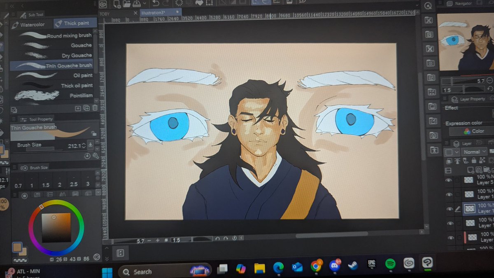The image size is (494, 278).
Task: Select the Thin Gouache brush sub tool
Action: pos(51,65)
